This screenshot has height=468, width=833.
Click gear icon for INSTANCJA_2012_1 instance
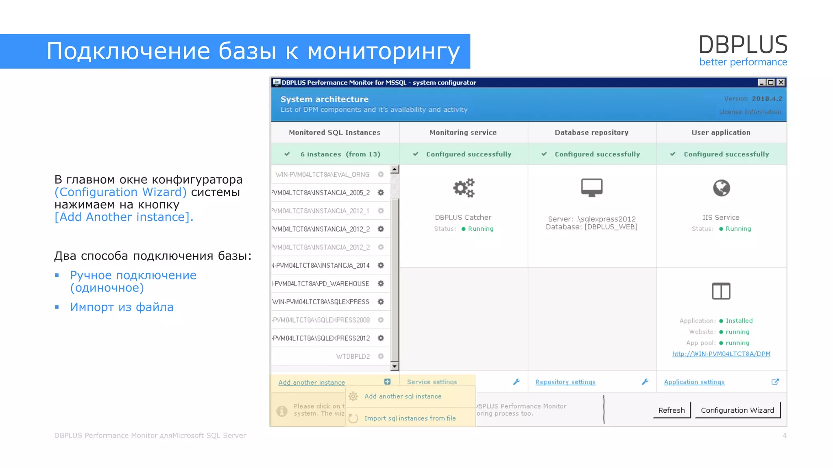[381, 211]
